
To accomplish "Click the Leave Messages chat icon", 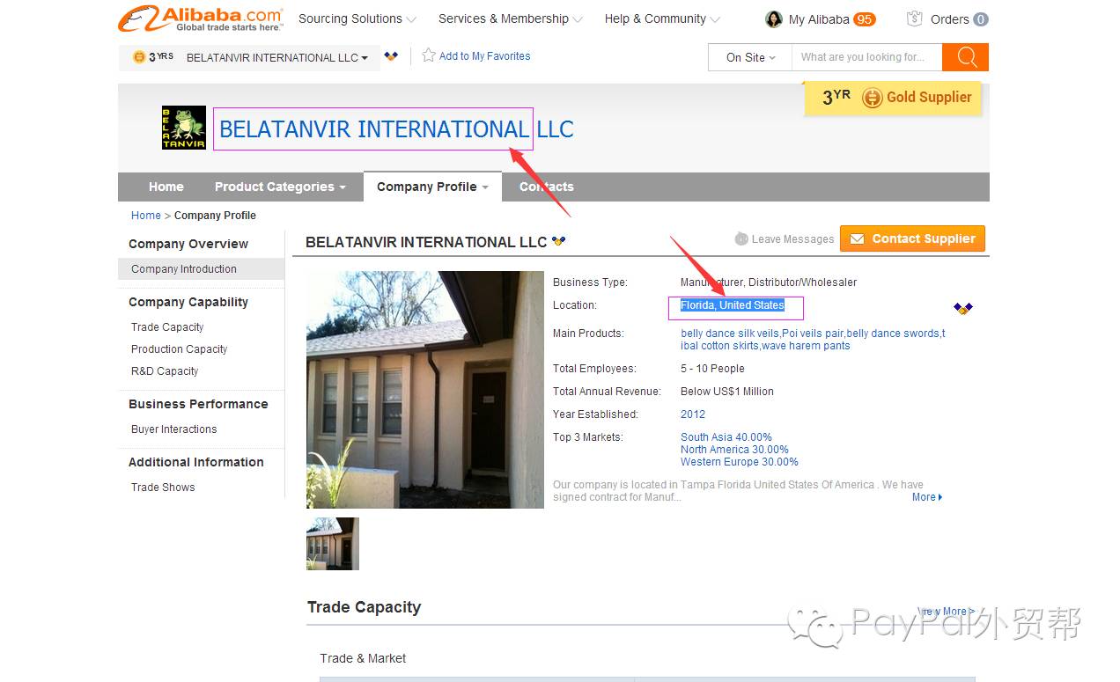I will (x=741, y=238).
